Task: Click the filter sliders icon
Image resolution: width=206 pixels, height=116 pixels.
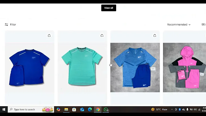Action: pos(6,25)
